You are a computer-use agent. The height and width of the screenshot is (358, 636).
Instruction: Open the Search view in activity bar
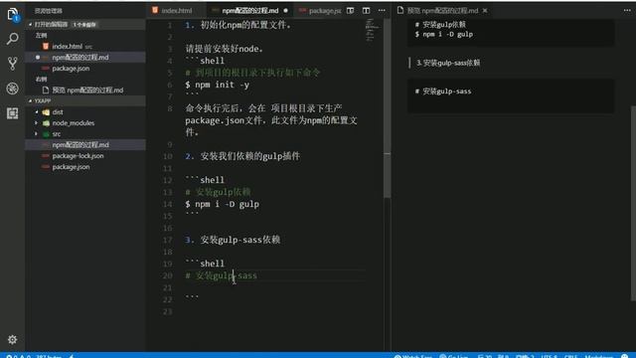point(12,39)
